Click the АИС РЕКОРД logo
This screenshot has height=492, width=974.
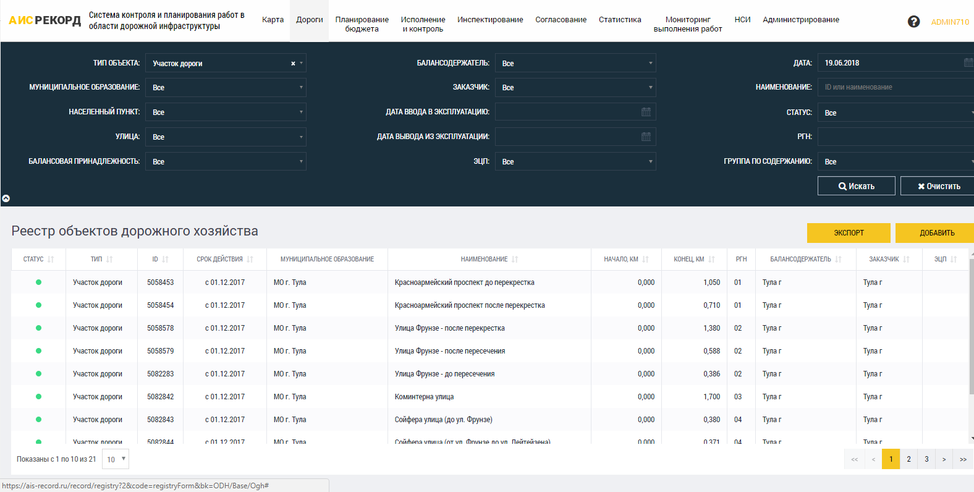point(44,20)
